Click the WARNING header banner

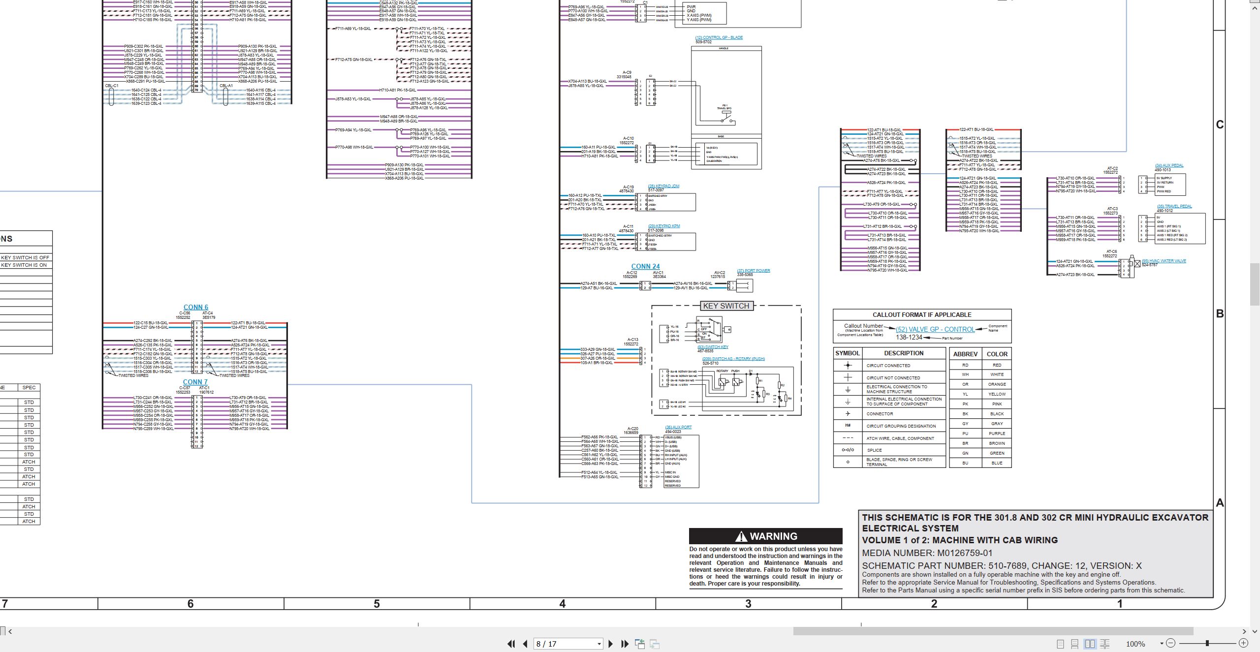765,536
